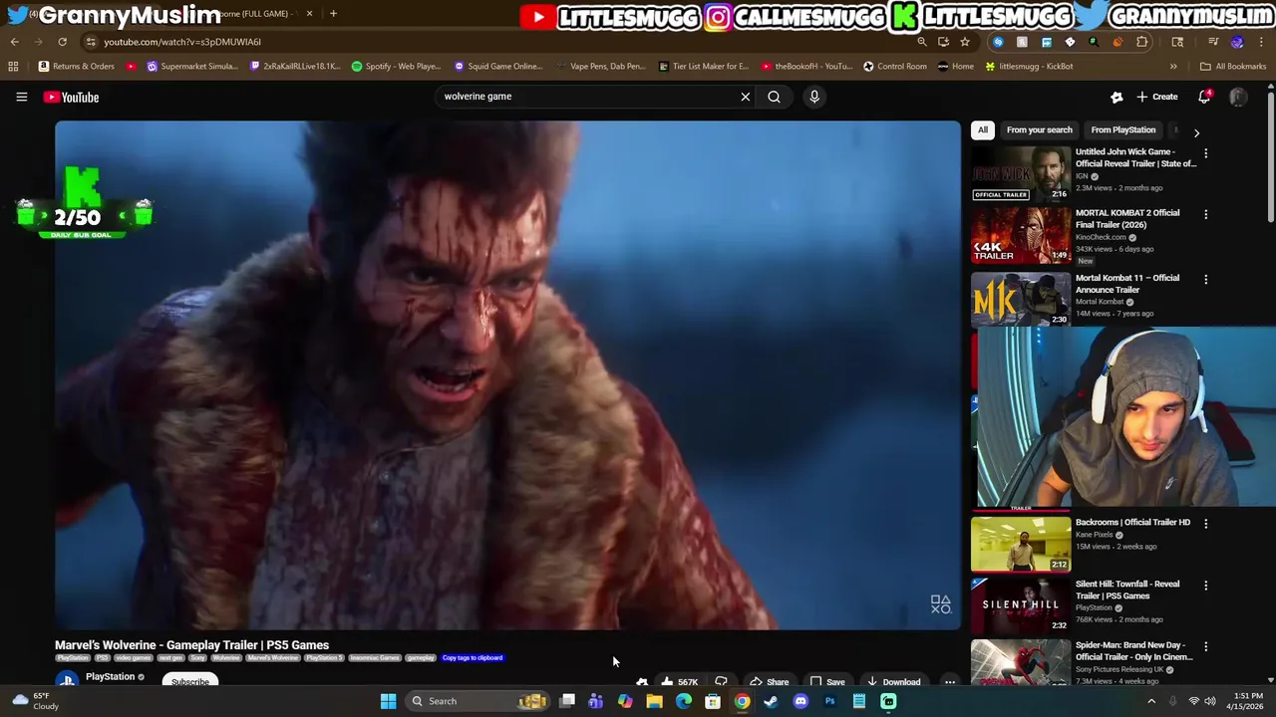
Task: Open 'Backrooms | Official Trailer HD' title link
Action: [1132, 522]
